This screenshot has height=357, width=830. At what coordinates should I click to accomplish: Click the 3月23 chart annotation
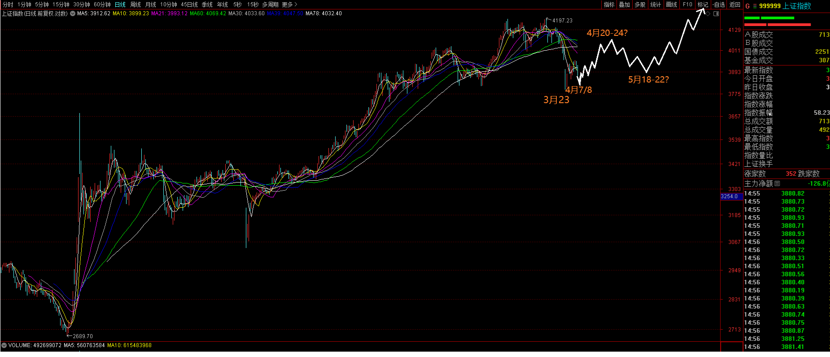click(556, 100)
